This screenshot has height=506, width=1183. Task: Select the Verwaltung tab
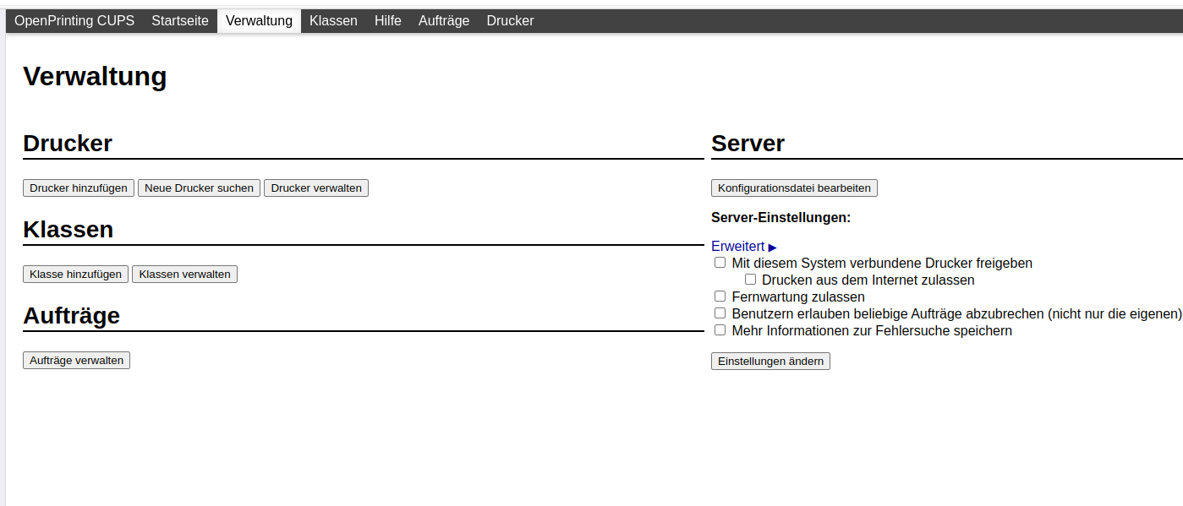tap(259, 21)
